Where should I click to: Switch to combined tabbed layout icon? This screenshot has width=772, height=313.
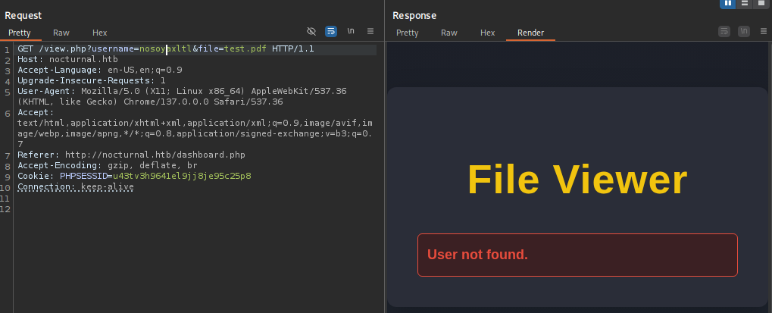(x=761, y=4)
